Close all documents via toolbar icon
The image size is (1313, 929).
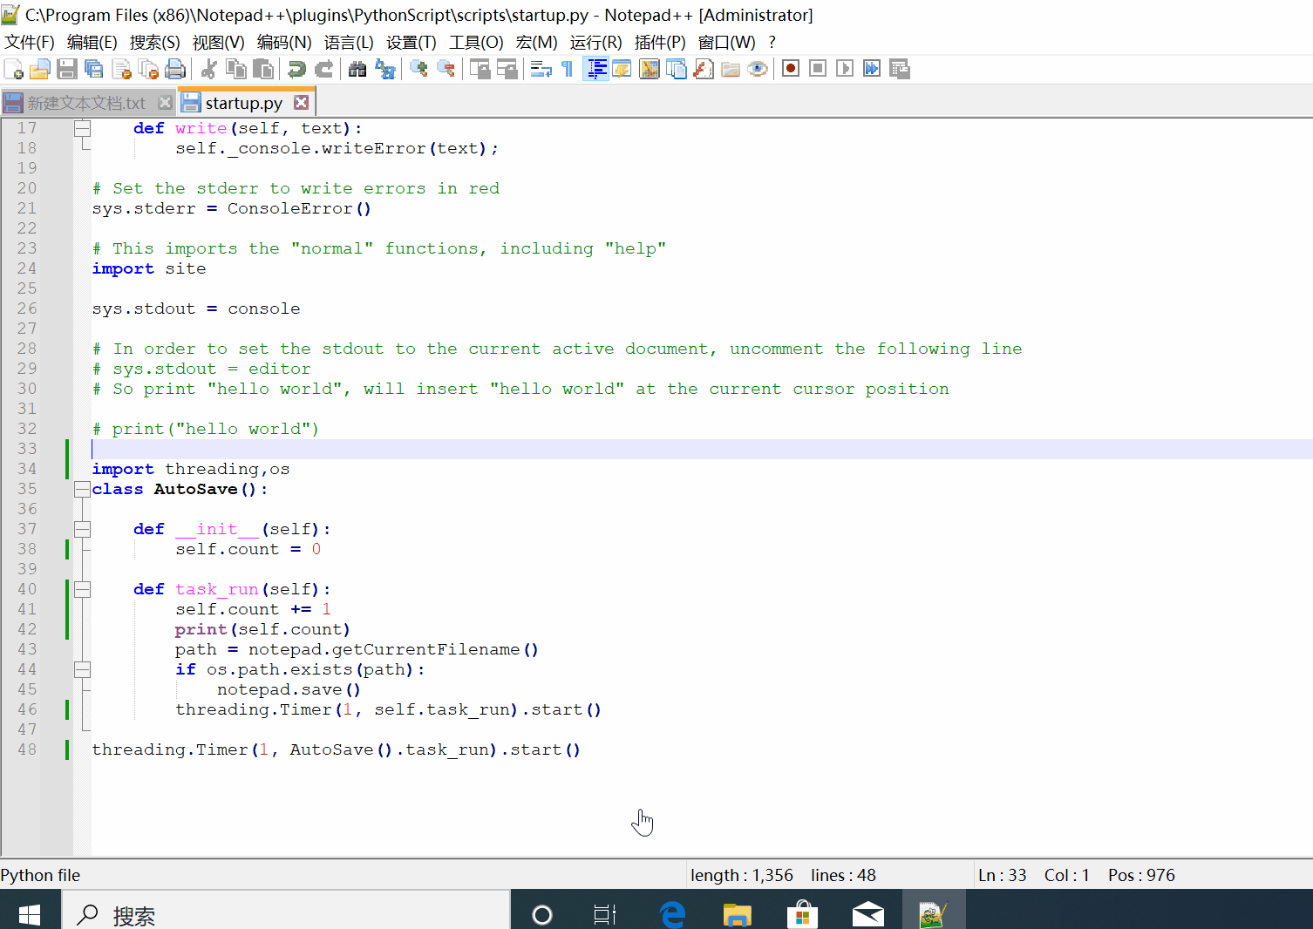click(x=148, y=69)
